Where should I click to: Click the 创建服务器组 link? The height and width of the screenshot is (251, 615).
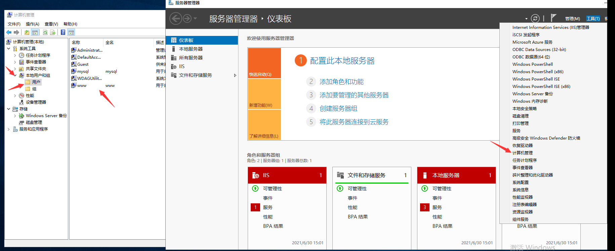(x=338, y=108)
